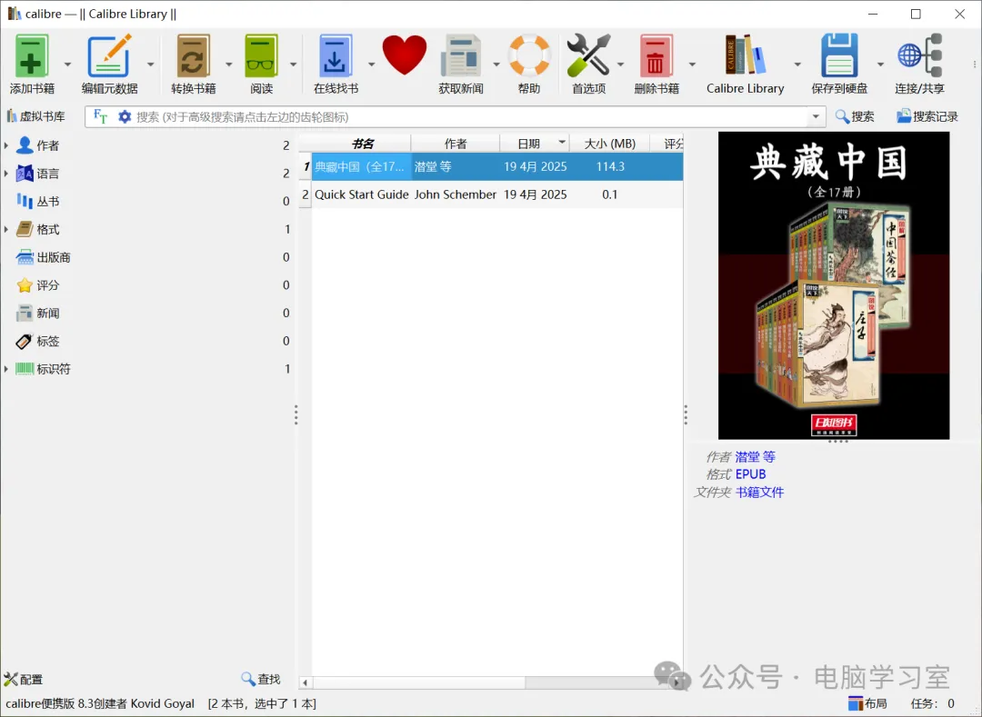Click the 典藏中国 book cover image
This screenshot has width=982, height=717.
[x=834, y=285]
